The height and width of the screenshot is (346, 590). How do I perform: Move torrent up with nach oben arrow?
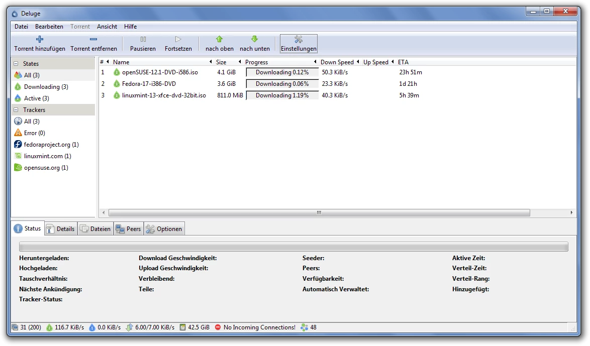coord(219,39)
